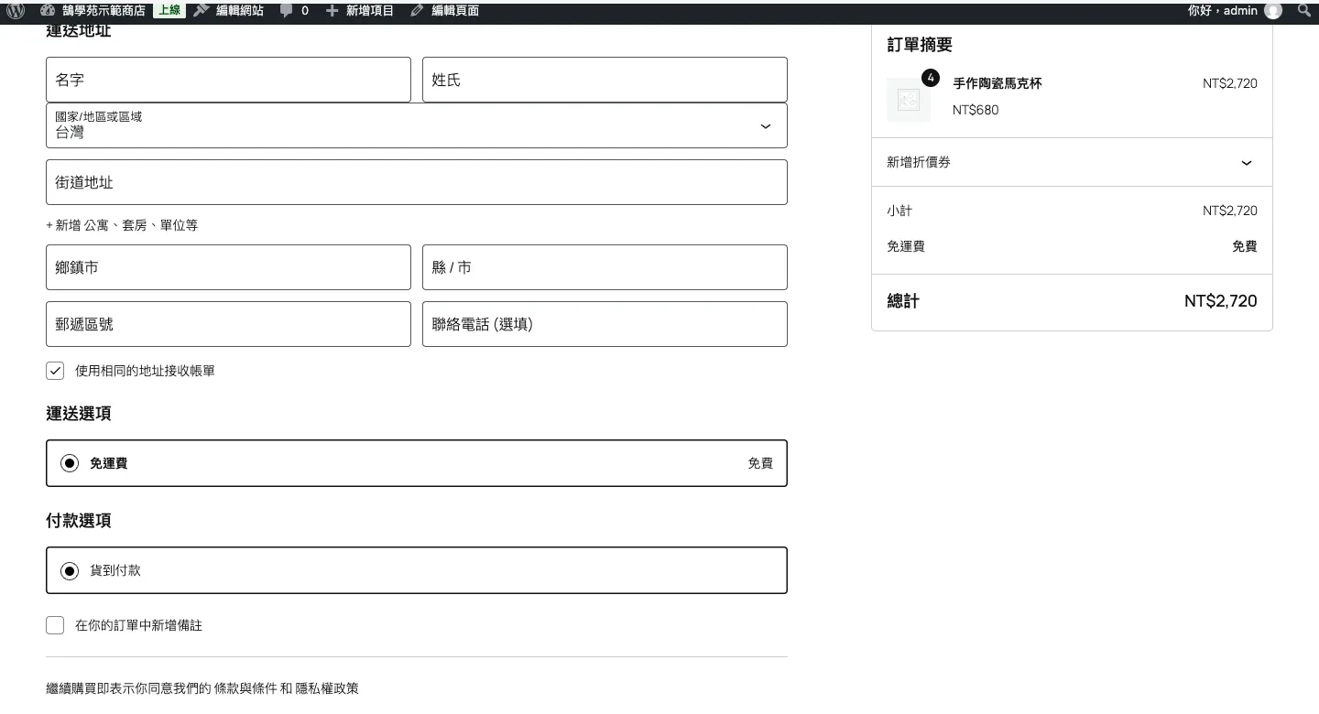The height and width of the screenshot is (714, 1319).
Task: Choose 編輯頁面 in the admin bar
Action: [444, 11]
